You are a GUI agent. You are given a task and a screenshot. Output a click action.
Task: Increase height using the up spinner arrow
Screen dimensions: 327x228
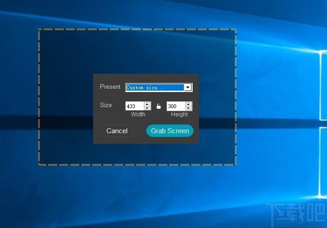click(188, 104)
